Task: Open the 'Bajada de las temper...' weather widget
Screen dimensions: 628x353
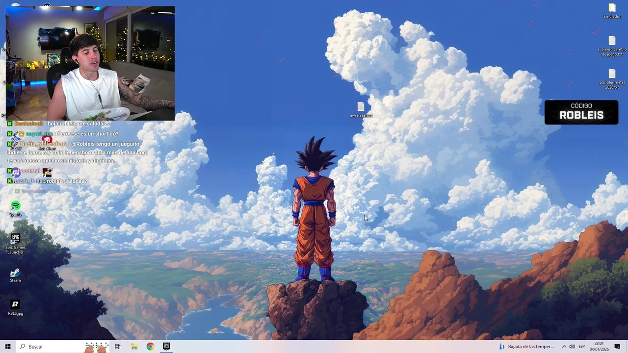Action: [x=526, y=347]
